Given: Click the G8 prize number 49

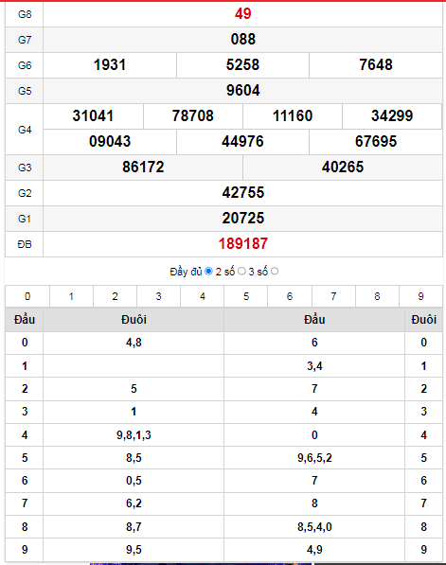Looking at the screenshot, I should tap(243, 13).
